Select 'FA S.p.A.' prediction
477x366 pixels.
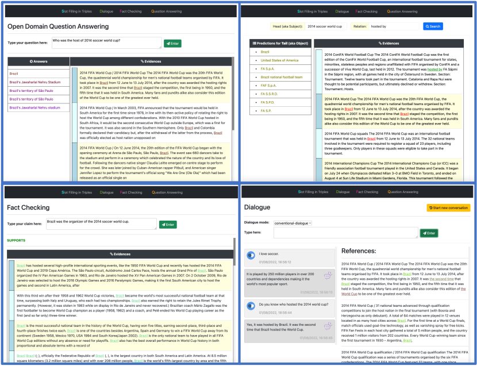pos(267,69)
